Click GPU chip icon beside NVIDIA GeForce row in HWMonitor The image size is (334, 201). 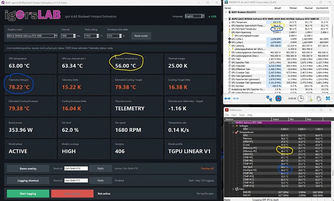point(233,123)
